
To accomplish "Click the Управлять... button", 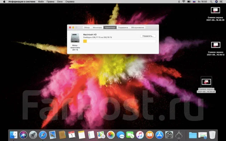I will coord(148,36).
